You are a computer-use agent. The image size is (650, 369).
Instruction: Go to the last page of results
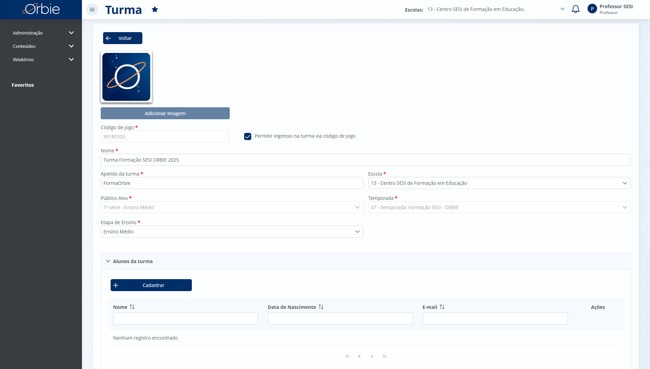tap(384, 356)
